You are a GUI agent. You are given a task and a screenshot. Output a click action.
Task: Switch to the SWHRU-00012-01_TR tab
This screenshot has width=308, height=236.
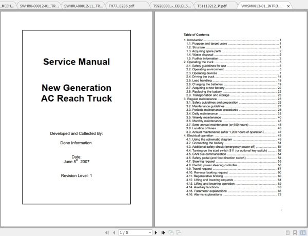click(x=40, y=6)
